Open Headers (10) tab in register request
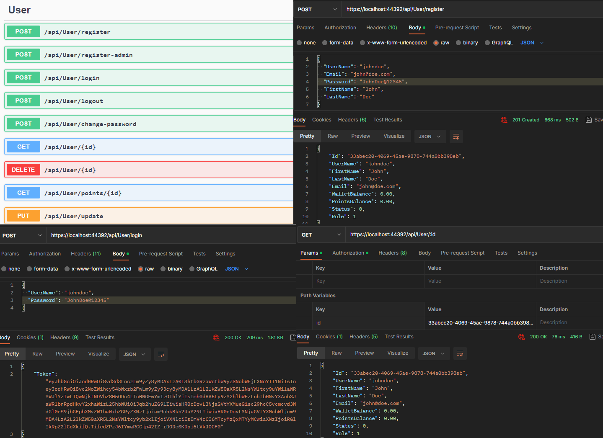 (x=381, y=28)
